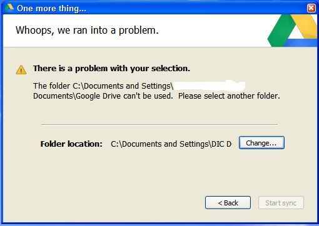Click the Folder location: label
The image size is (319, 226).
[71, 144]
